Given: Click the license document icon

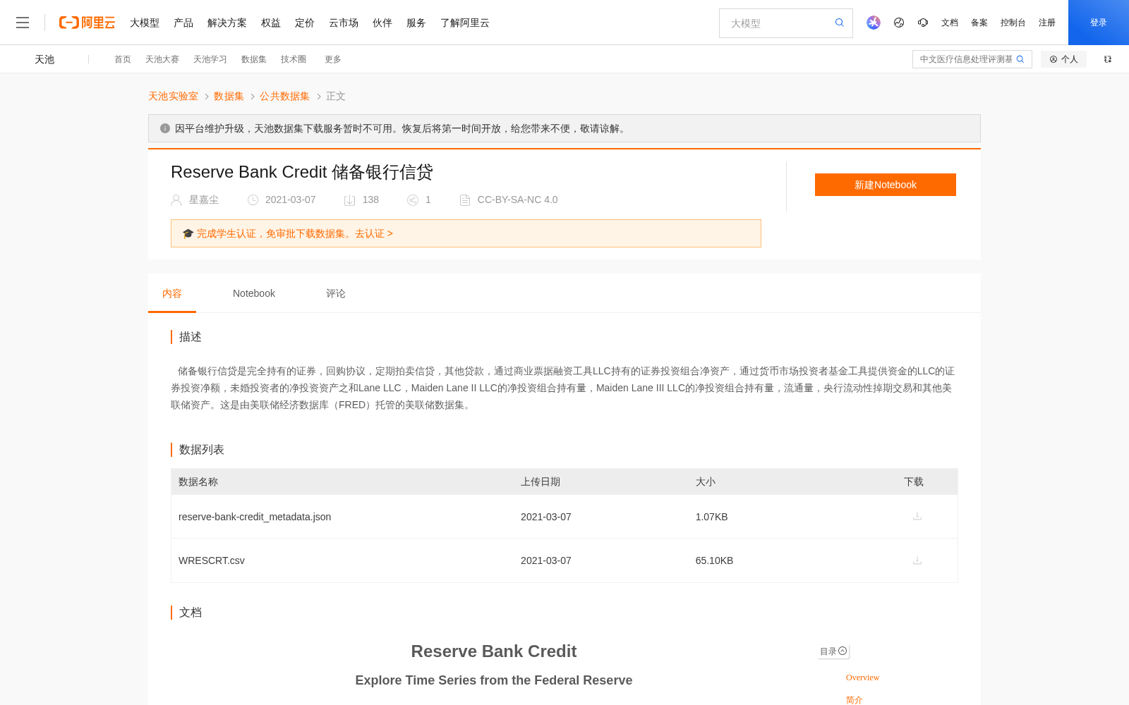Looking at the screenshot, I should 465,200.
